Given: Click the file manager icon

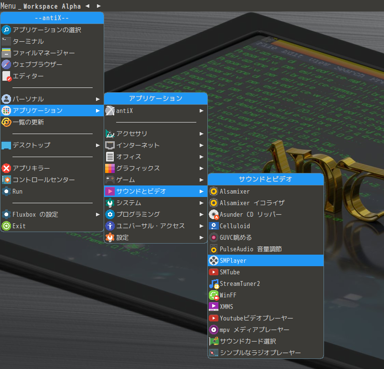Looking at the screenshot, I should pyautogui.click(x=6, y=53).
